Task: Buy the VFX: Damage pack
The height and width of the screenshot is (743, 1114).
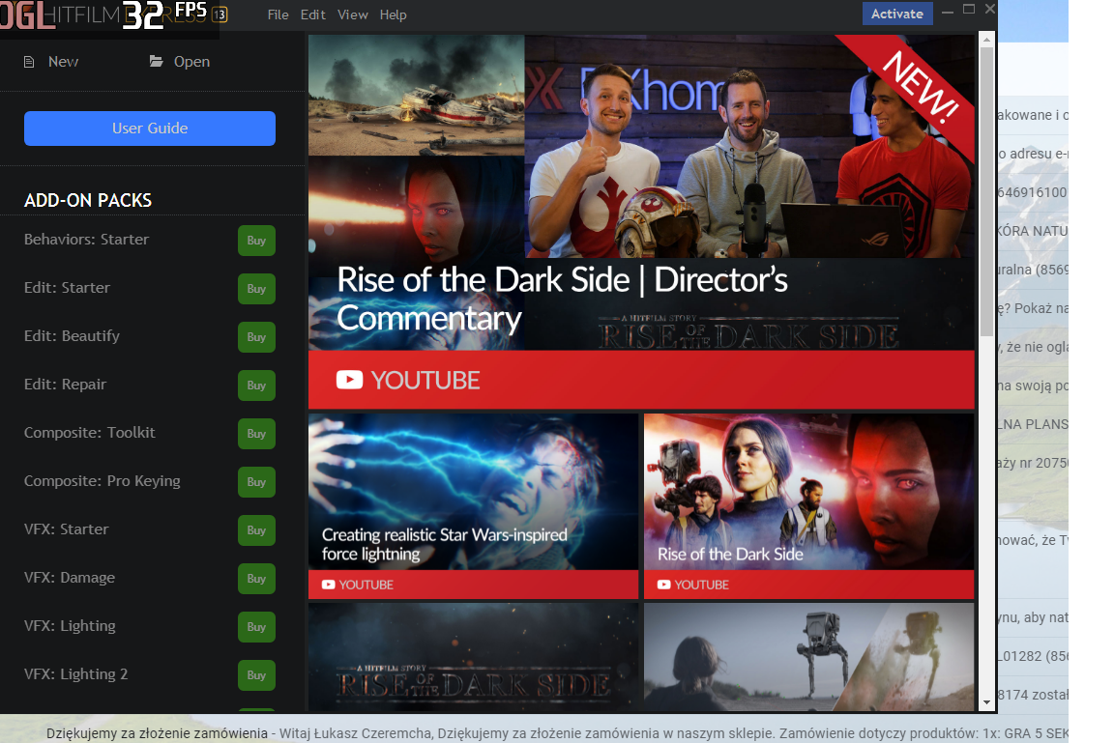Action: [256, 579]
